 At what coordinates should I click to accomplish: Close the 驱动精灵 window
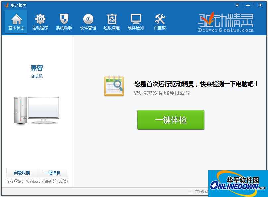(x=260, y=5)
